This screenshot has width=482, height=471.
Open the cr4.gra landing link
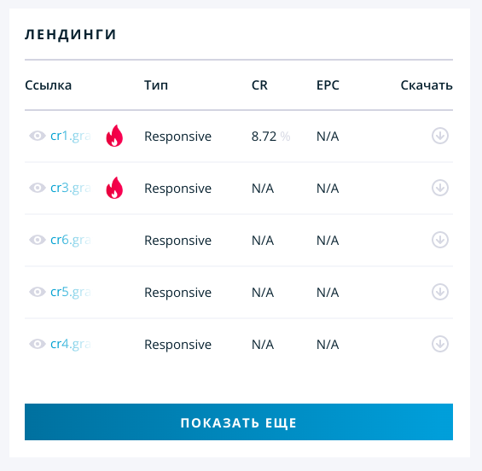(71, 344)
